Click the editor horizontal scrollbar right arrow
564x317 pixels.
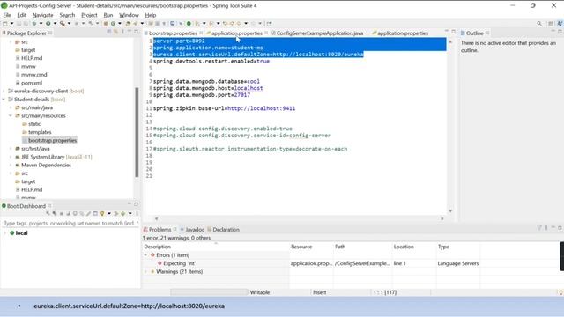click(442, 218)
